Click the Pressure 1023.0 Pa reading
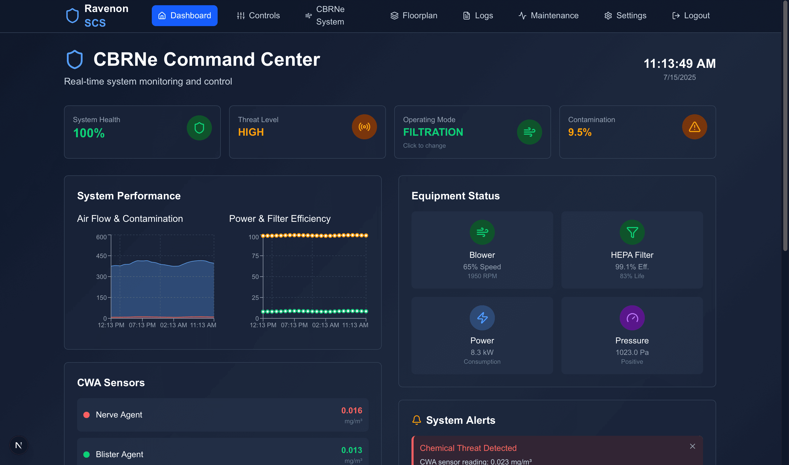The height and width of the screenshot is (465, 789). (x=632, y=353)
